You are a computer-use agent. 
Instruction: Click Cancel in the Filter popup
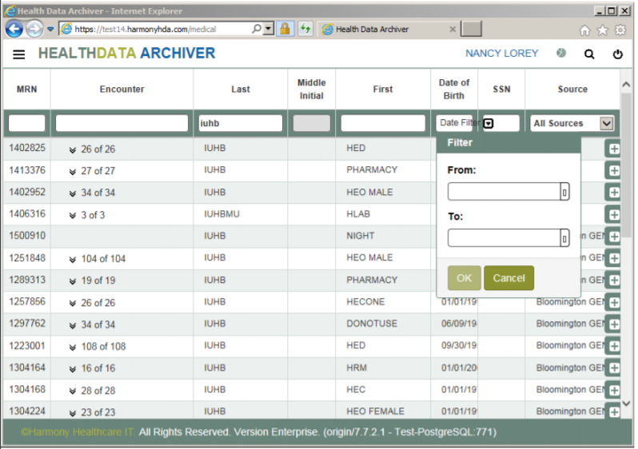[508, 278]
